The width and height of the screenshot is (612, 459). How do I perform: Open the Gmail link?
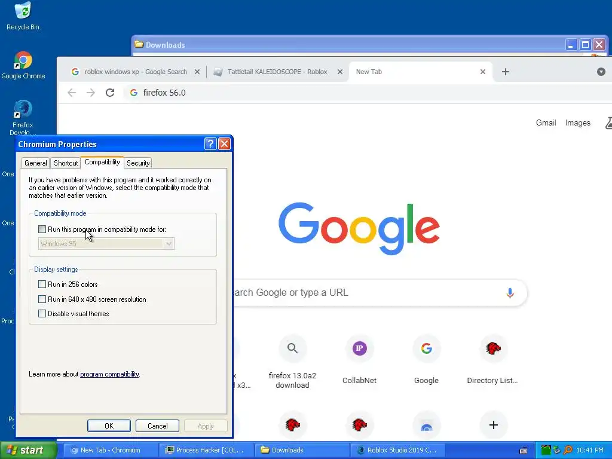tap(546, 123)
